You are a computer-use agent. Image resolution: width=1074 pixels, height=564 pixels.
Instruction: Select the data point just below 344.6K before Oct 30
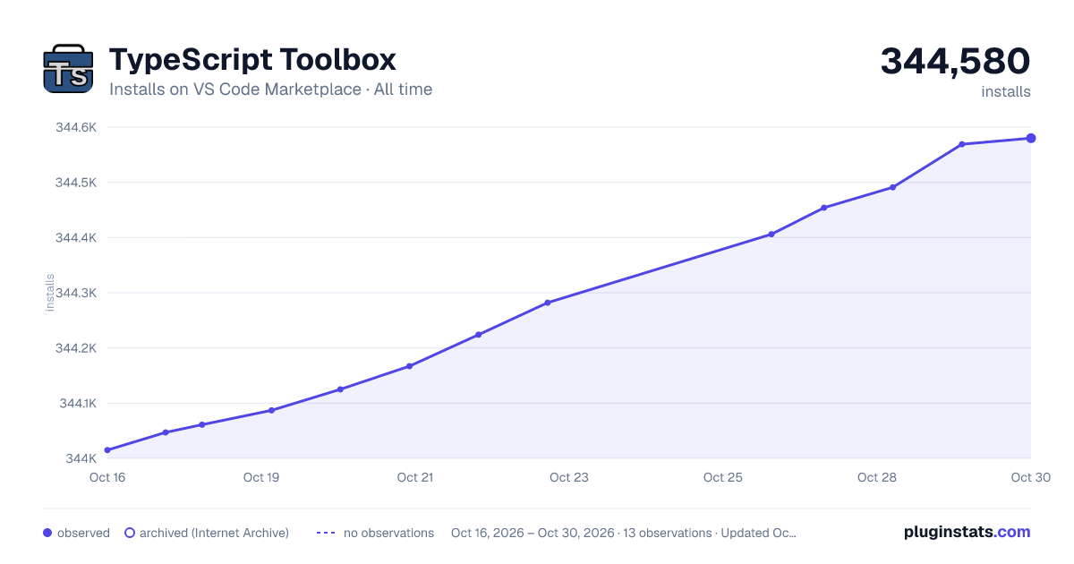pyautogui.click(x=962, y=144)
